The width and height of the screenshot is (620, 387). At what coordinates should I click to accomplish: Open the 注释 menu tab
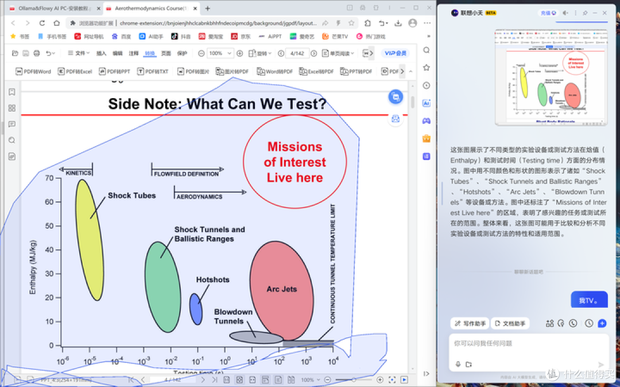[x=134, y=53]
